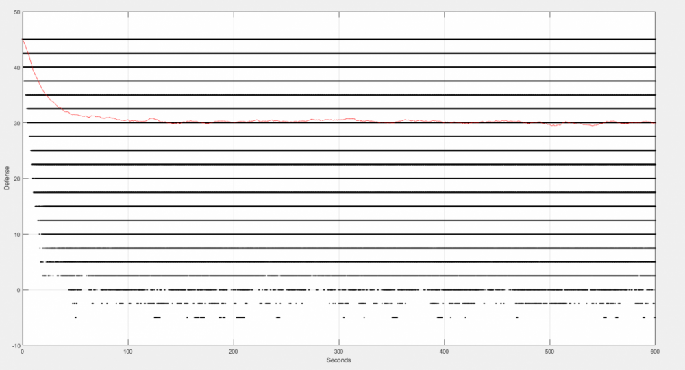Select the y-axis tick label 30
Image resolution: width=685 pixels, height=370 pixels.
point(16,123)
